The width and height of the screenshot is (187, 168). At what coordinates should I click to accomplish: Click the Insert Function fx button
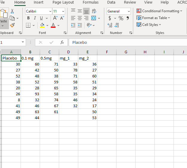click(62, 42)
